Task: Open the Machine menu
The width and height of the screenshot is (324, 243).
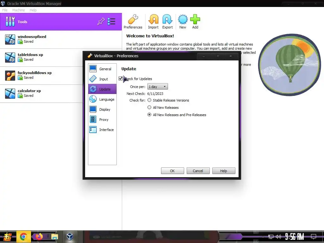Action: click(18, 10)
